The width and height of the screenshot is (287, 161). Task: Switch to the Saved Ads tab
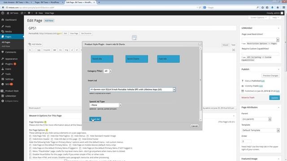coord(102,59)
